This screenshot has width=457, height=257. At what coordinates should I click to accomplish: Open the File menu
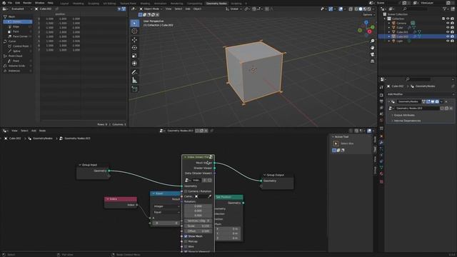[x=9, y=3]
